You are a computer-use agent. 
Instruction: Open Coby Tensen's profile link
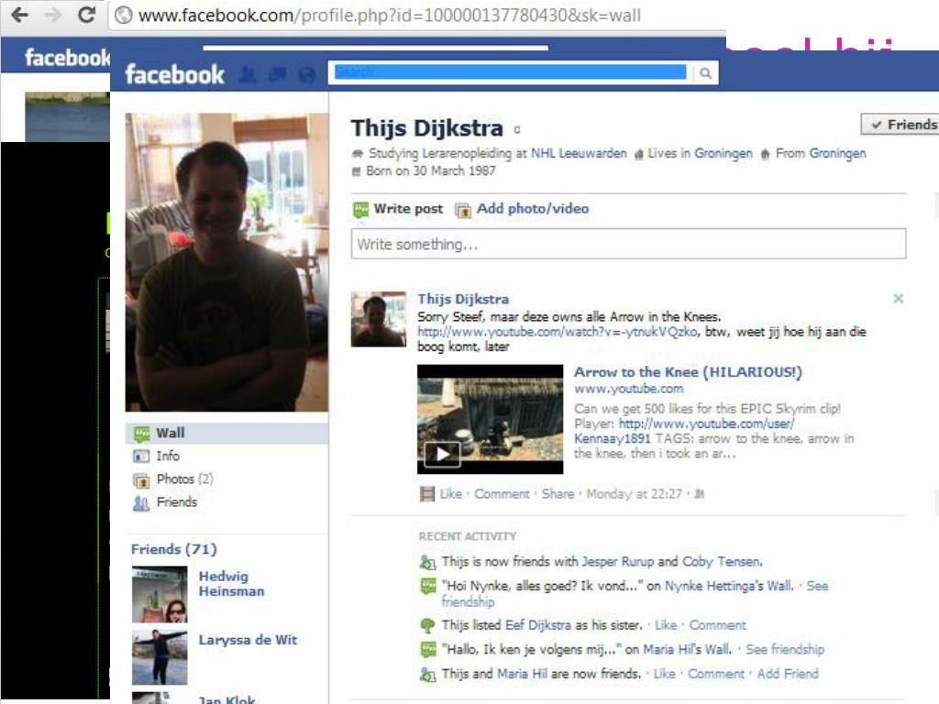click(x=722, y=562)
